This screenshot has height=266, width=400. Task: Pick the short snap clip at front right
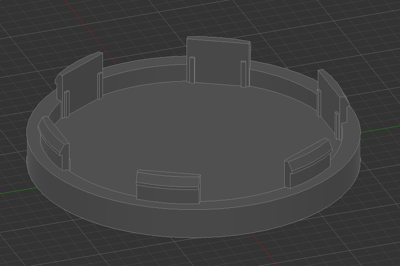click(309, 163)
